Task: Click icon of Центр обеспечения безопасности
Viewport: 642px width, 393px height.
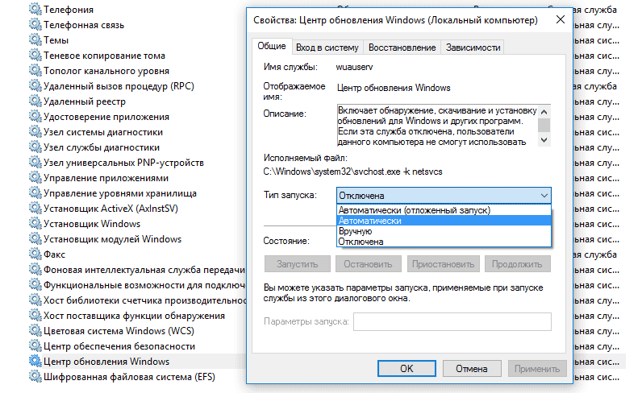Action: click(x=35, y=346)
